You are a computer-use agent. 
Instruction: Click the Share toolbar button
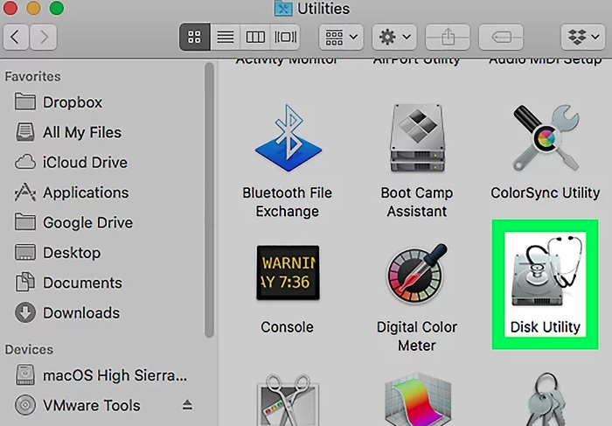[x=448, y=37]
